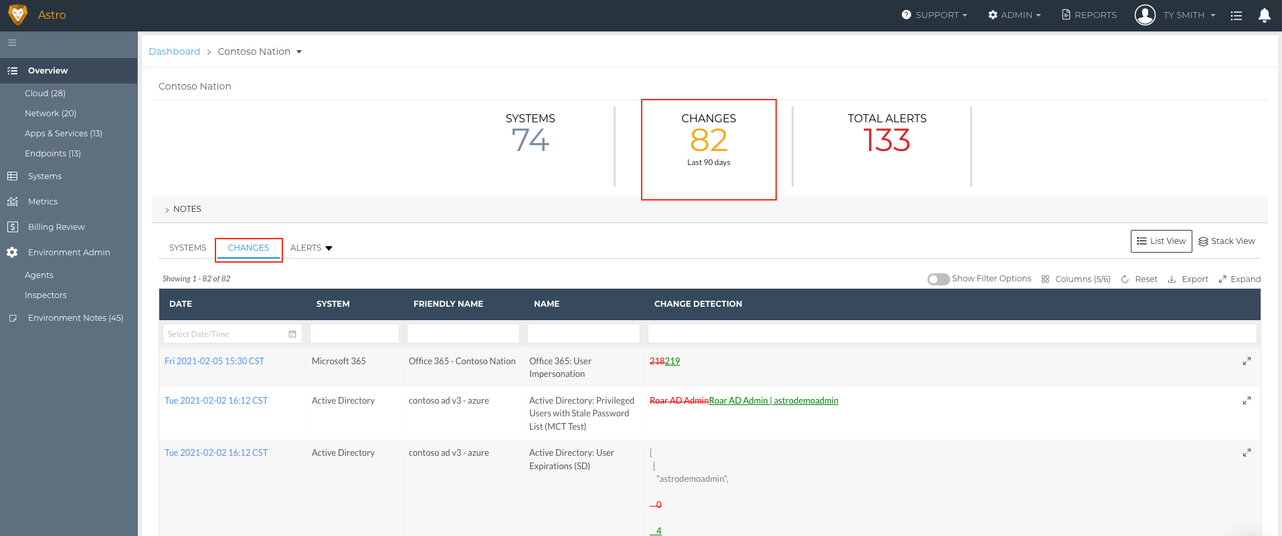
Task: Open the Admin dropdown menu
Action: [1014, 15]
